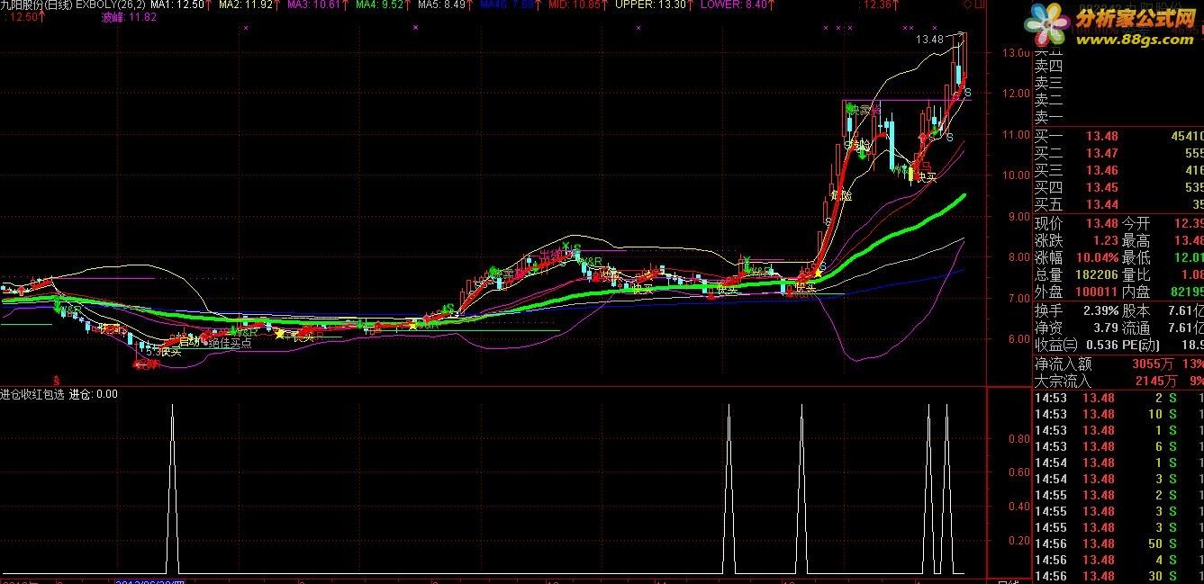Click the 波峰: 11.82 label

[130, 17]
